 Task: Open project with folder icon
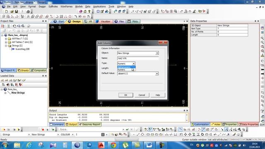tap(12, 12)
